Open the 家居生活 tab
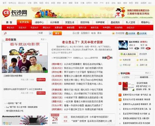The height and width of the screenshot is (126, 155). tap(70, 22)
